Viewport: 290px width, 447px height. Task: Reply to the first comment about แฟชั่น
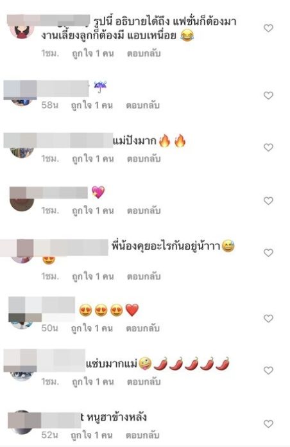[144, 53]
